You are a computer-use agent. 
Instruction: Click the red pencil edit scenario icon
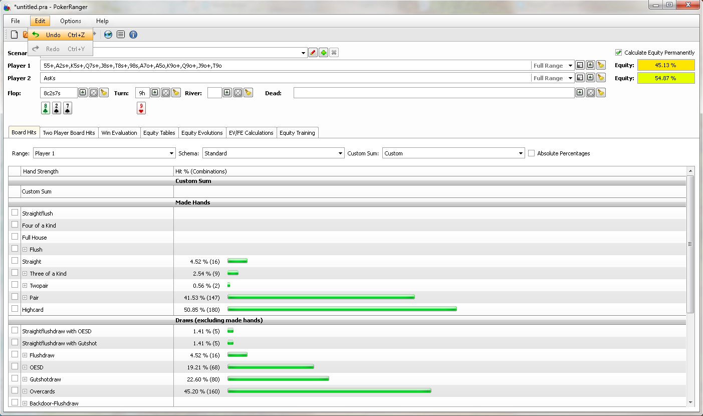coord(313,53)
